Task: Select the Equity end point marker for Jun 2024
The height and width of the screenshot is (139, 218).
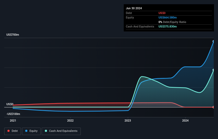Action: coord(213,41)
